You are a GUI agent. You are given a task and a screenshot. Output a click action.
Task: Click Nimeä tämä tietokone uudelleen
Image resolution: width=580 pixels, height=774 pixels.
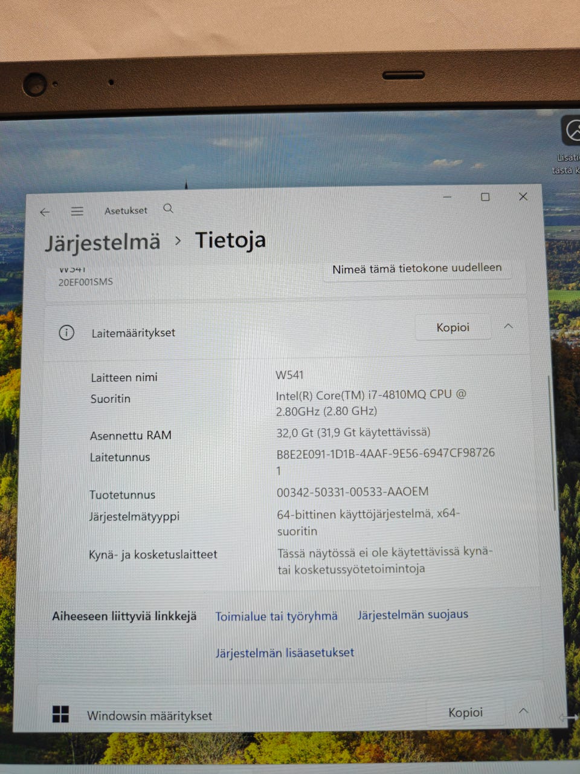click(x=417, y=268)
